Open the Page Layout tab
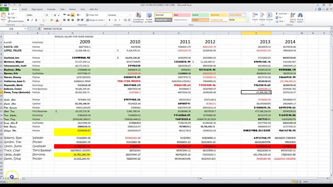 tap(37, 9)
